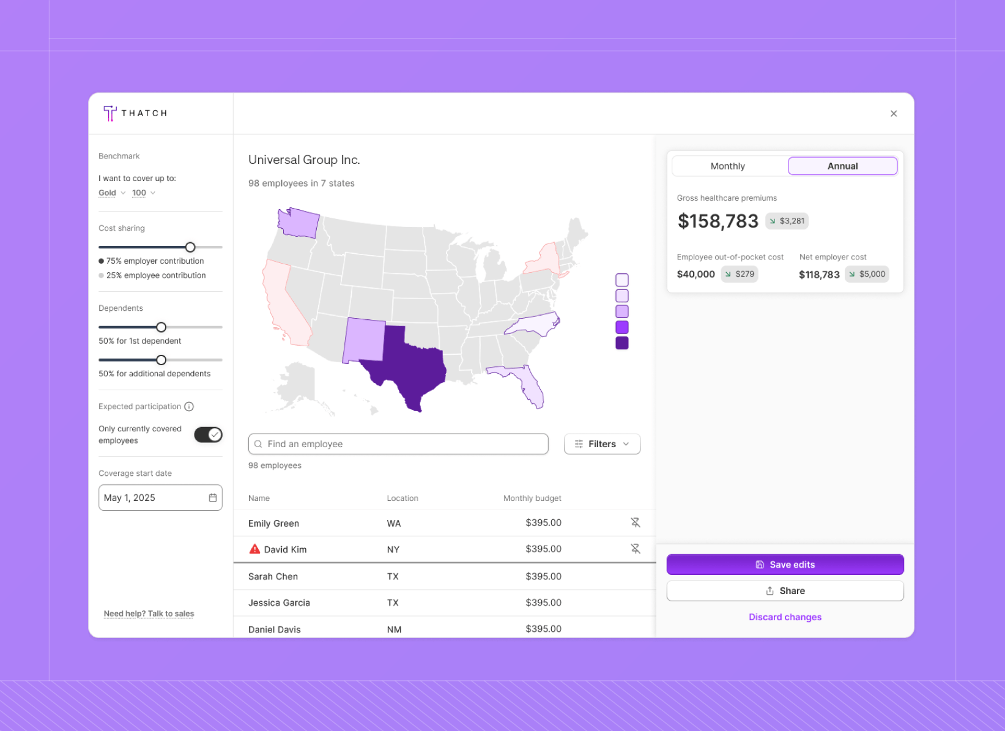Click the unpin icon on David Kim's row
This screenshot has height=731, width=1005.
(636, 549)
